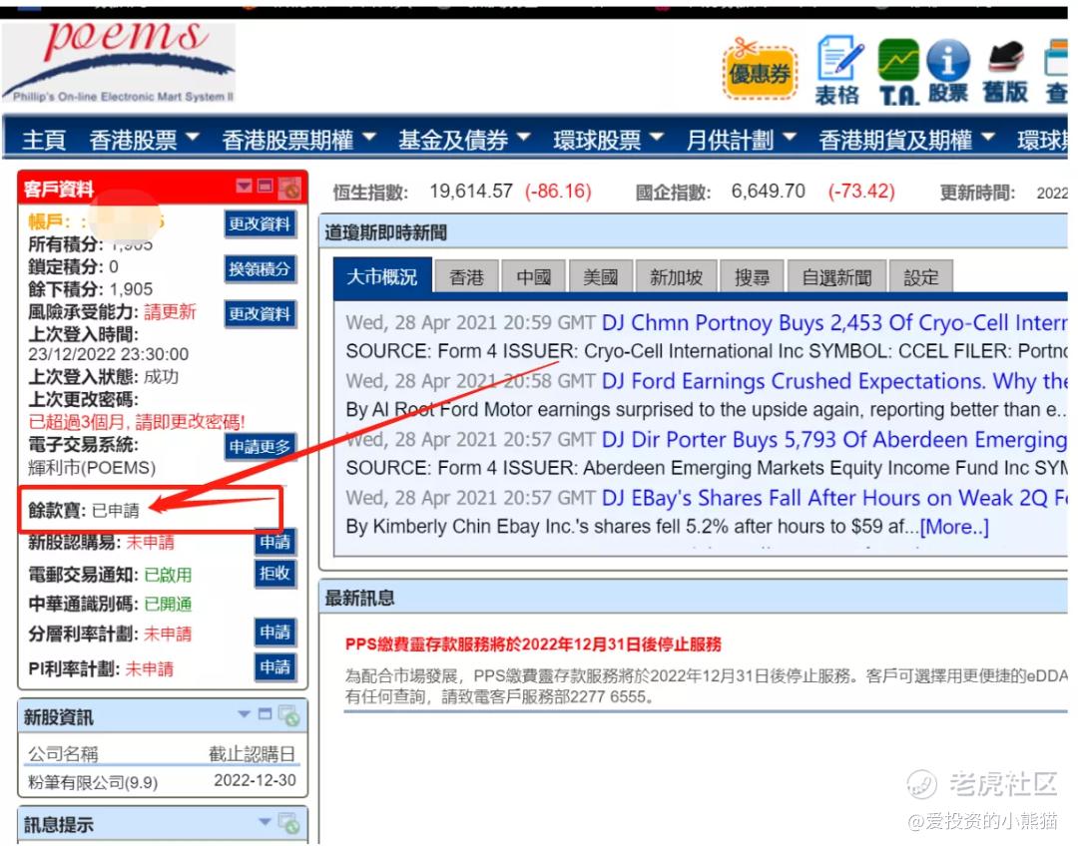1078x846 pixels.
Task: Click 國企指數 value 6,649.70
Action: [768, 192]
